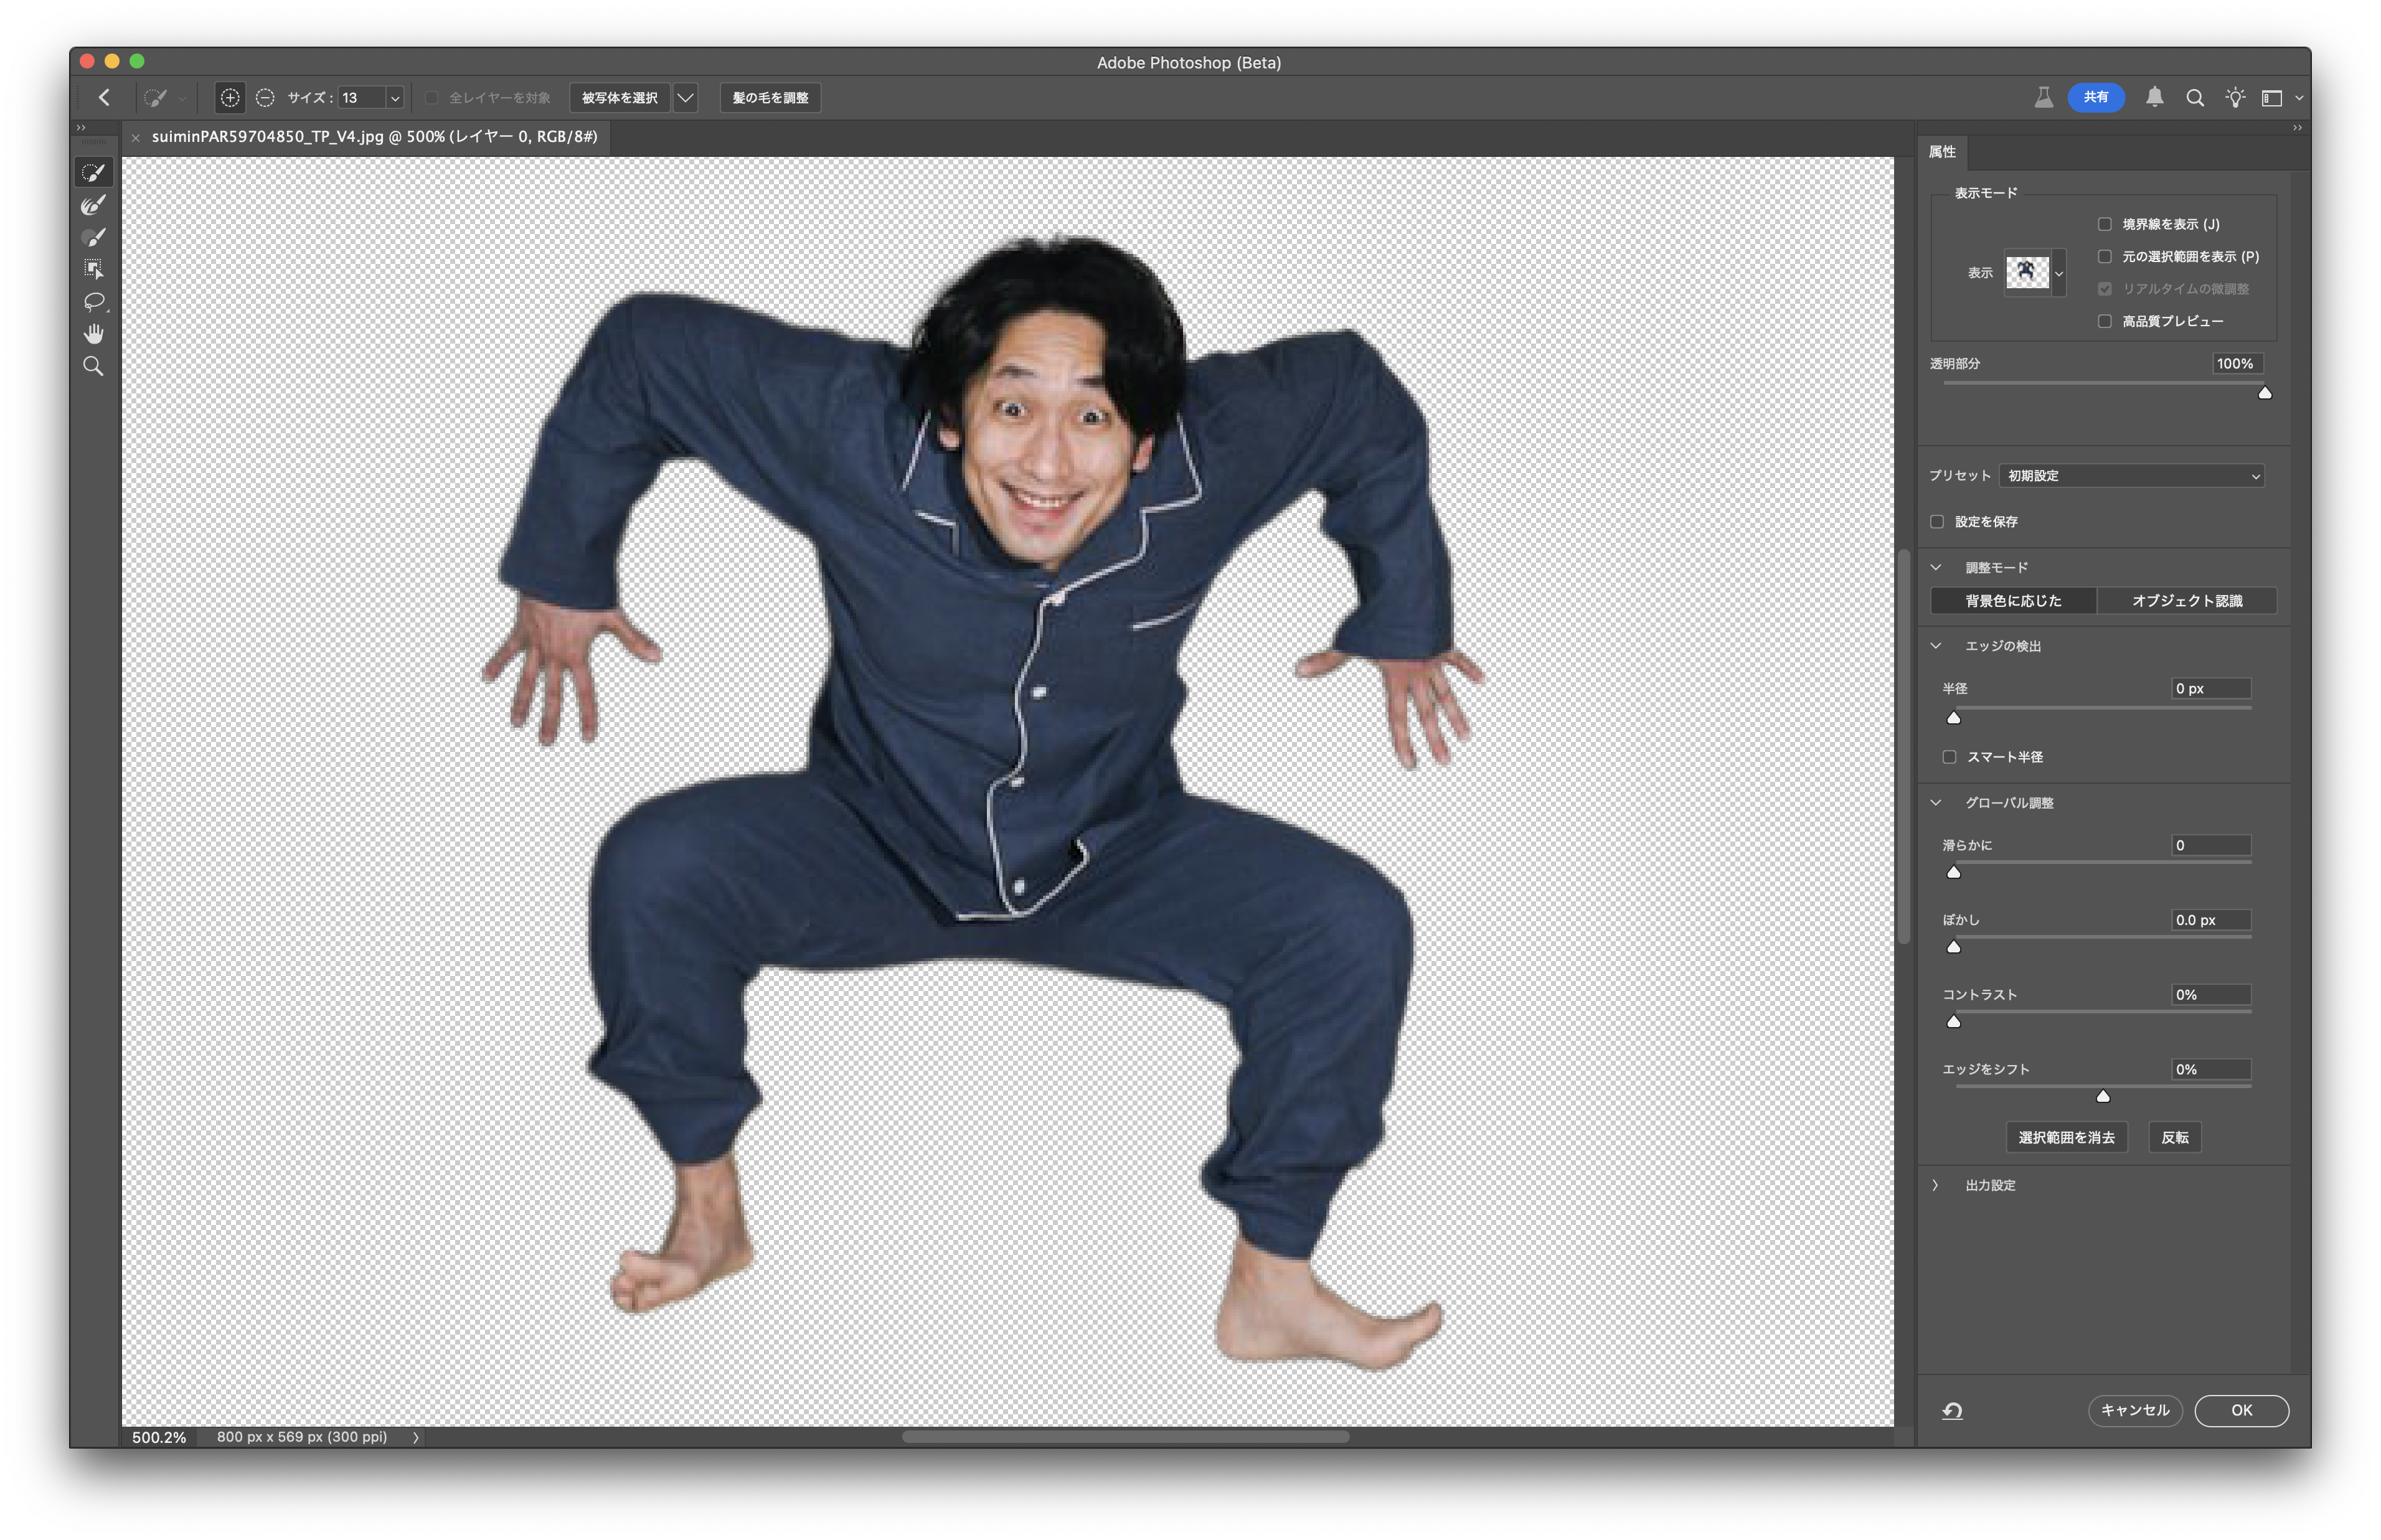The height and width of the screenshot is (1540, 2381).
Task: Click the 髪の毛を調整 button
Action: [x=770, y=97]
